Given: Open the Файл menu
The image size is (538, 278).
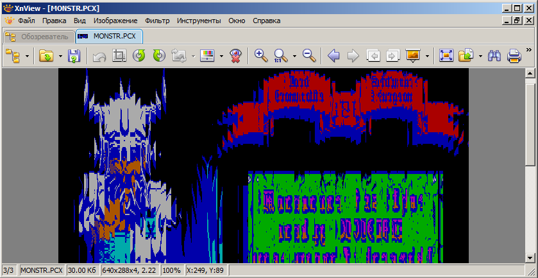Looking at the screenshot, I should pos(26,21).
